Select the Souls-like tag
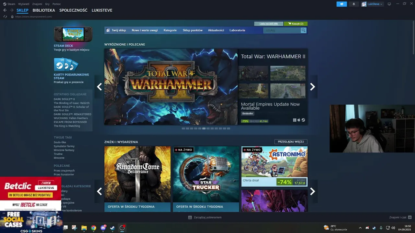Image resolution: width=415 pixels, height=233 pixels. point(60,142)
